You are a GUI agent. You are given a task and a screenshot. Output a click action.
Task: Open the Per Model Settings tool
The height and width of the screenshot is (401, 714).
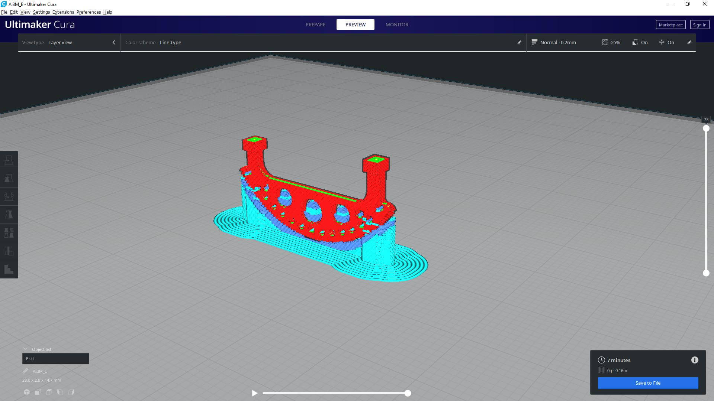[9, 233]
